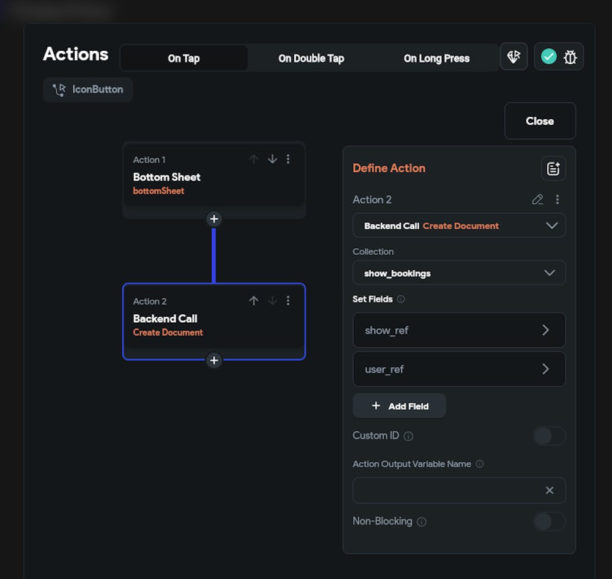Screen dimensions: 612x579
Task: Enable the Custom ID toggle
Action: (549, 435)
